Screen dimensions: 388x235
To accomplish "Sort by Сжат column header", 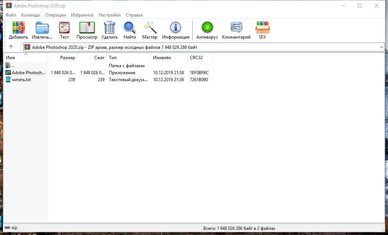I will click(92, 58).
